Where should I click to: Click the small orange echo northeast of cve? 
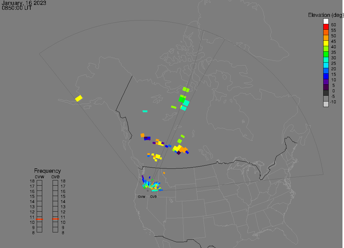pos(164,173)
